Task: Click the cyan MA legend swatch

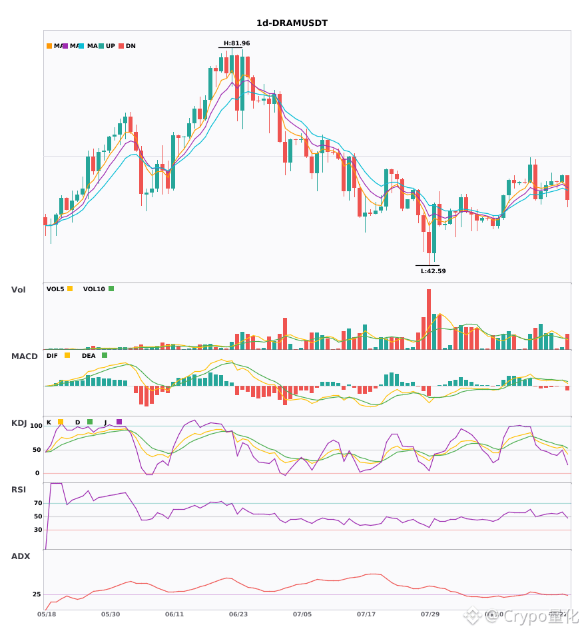Action: click(81, 46)
